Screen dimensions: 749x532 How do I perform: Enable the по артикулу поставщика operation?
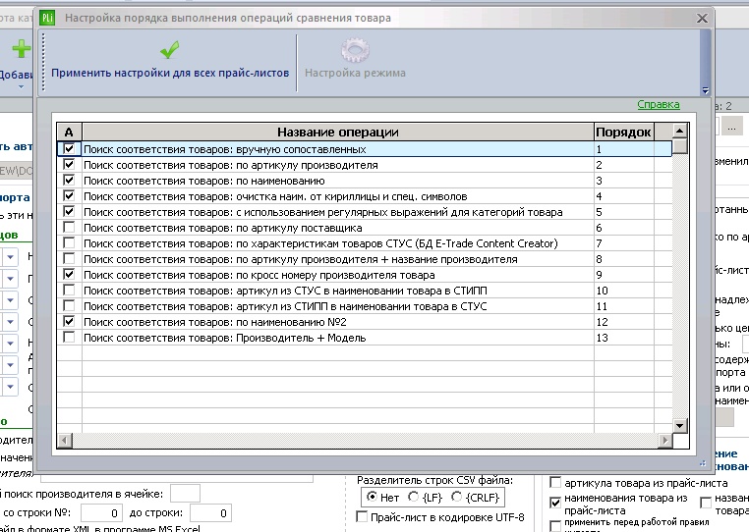(69, 227)
